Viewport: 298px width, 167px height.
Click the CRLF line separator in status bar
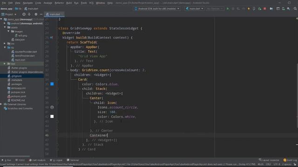pyautogui.click(x=268, y=164)
